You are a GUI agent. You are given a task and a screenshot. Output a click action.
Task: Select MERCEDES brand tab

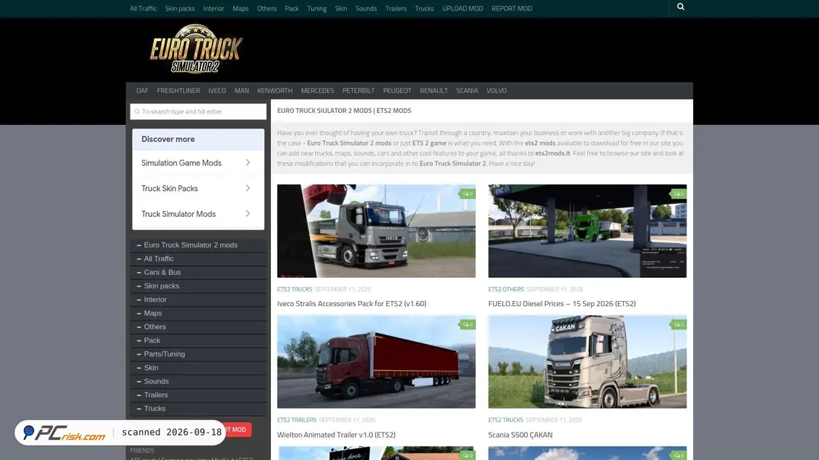[x=317, y=91]
